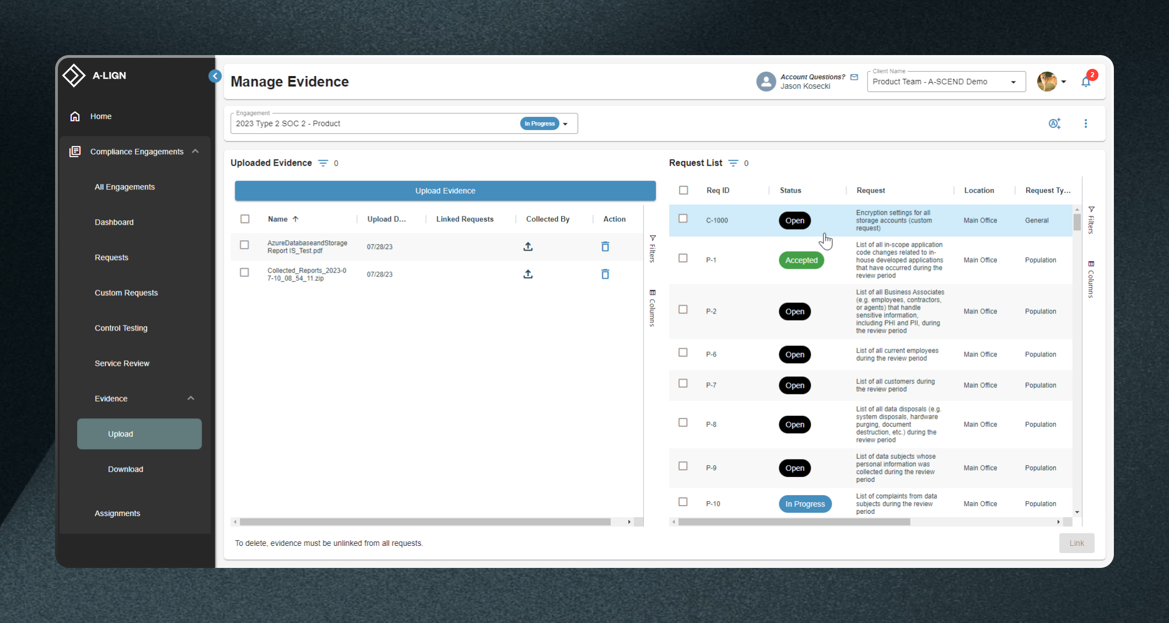Click the Upload Evidence button
The height and width of the screenshot is (623, 1169).
pyautogui.click(x=445, y=191)
